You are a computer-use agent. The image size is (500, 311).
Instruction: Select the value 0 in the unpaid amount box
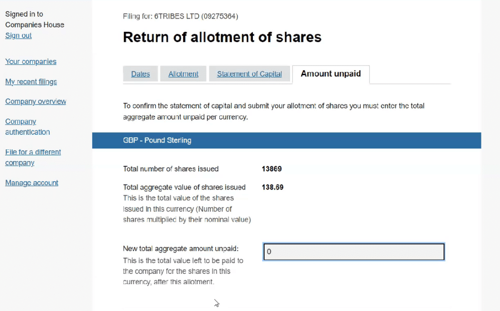pyautogui.click(x=269, y=251)
